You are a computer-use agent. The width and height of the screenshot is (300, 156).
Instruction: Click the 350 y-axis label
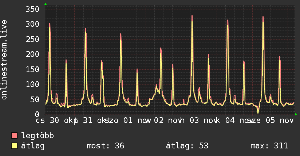point(32,9)
